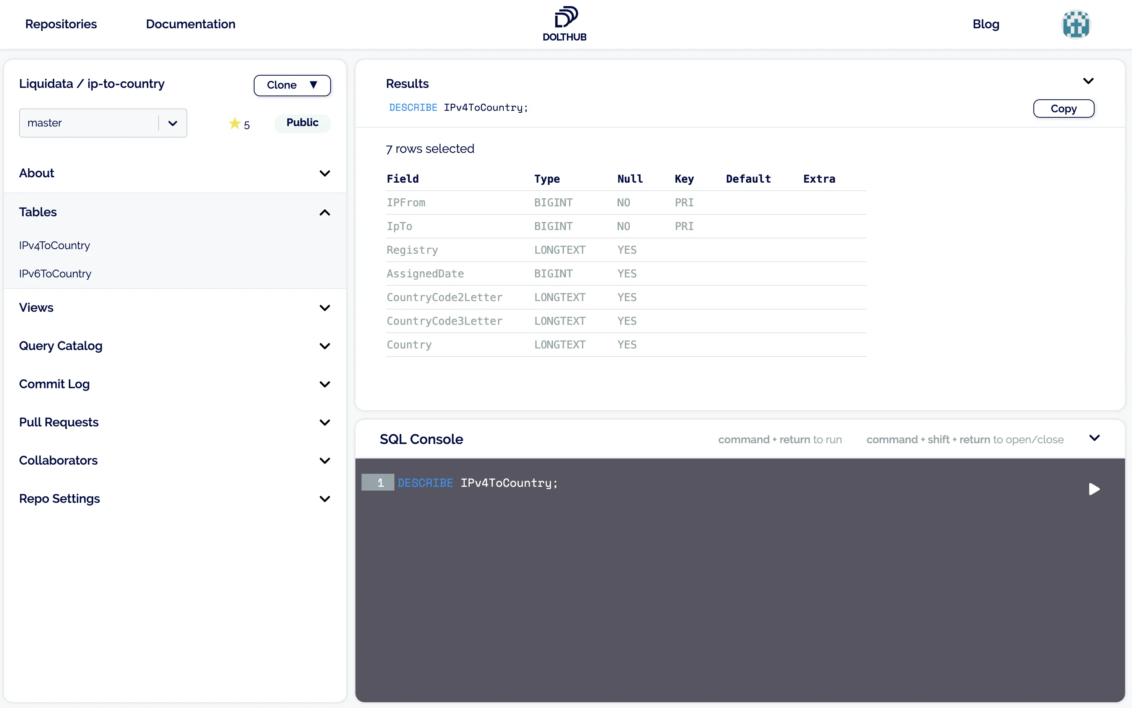
Task: Collapse the Results panel
Action: pyautogui.click(x=1088, y=81)
